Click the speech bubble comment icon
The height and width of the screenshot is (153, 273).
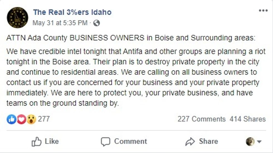pyautogui.click(x=106, y=142)
